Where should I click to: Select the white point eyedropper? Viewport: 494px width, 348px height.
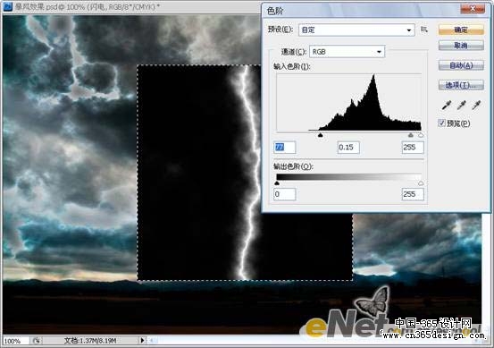[476, 105]
